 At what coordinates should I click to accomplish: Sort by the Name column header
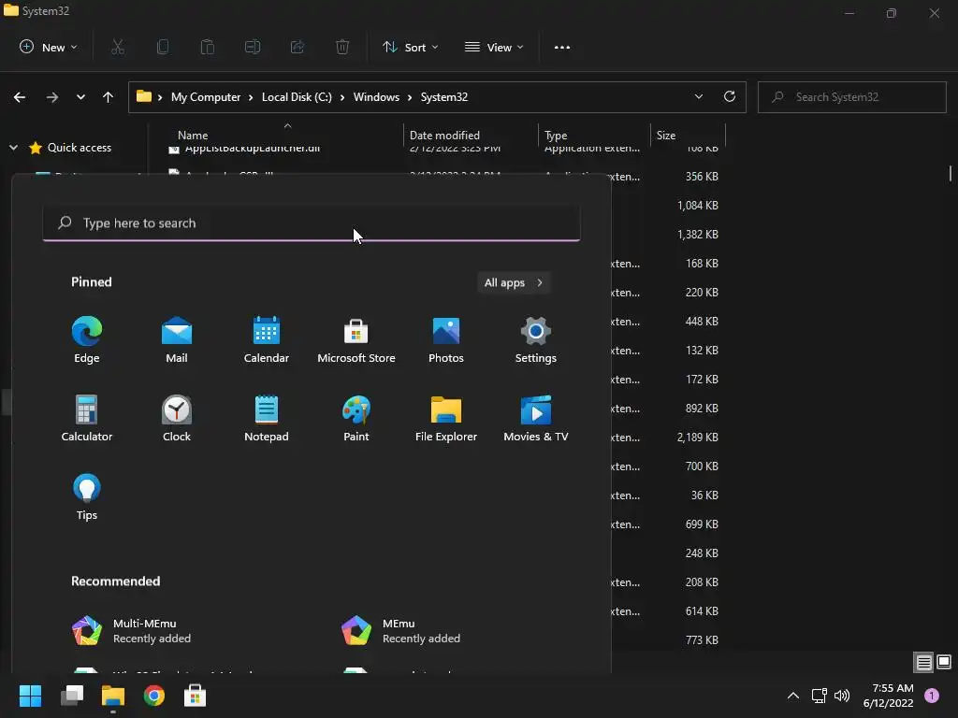(193, 136)
